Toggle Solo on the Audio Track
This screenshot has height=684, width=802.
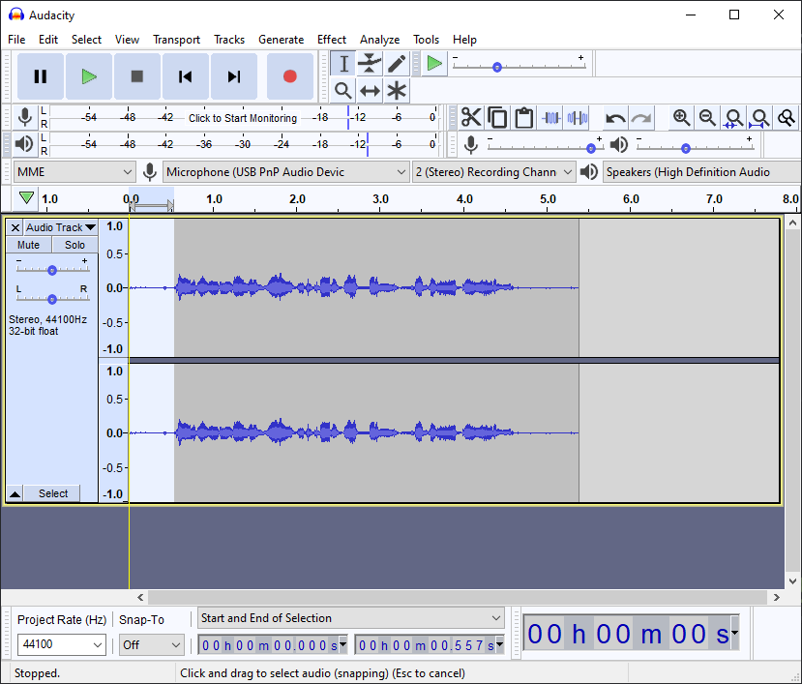pos(74,245)
